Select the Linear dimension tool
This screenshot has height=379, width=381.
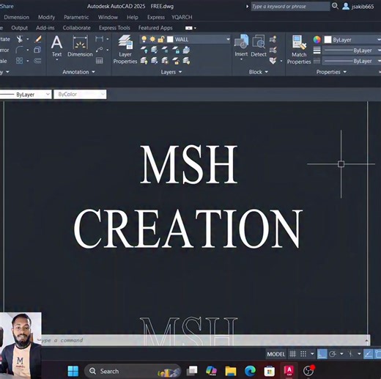click(x=99, y=39)
